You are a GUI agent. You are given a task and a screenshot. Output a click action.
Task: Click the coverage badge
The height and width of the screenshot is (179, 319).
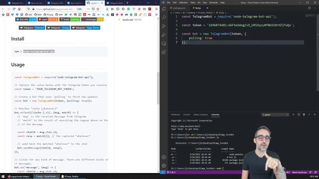click(92, 19)
